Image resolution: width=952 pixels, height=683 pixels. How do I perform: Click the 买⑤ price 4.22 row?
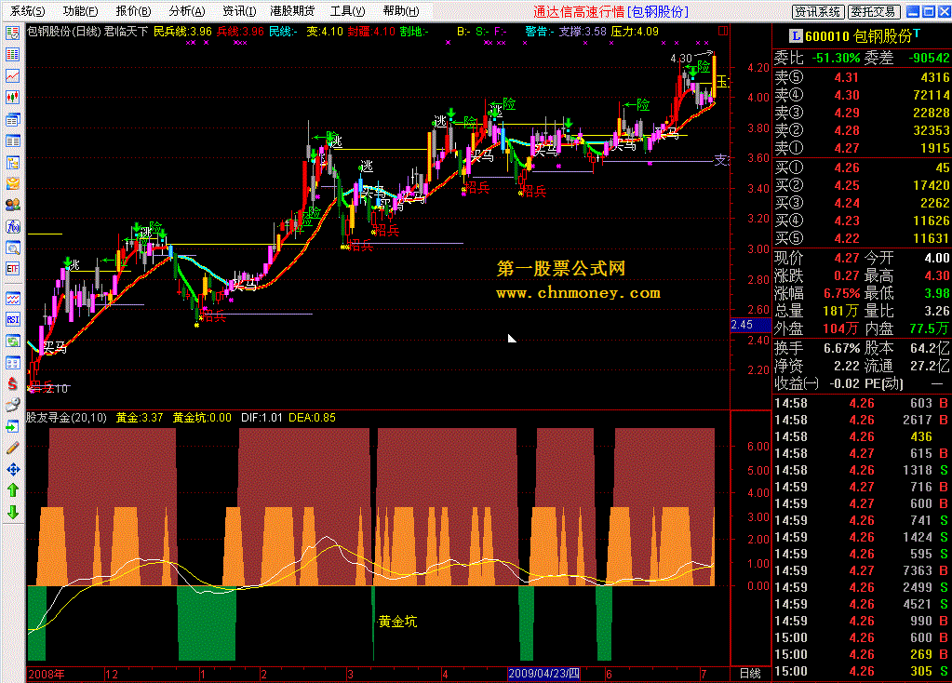pyautogui.click(x=862, y=238)
